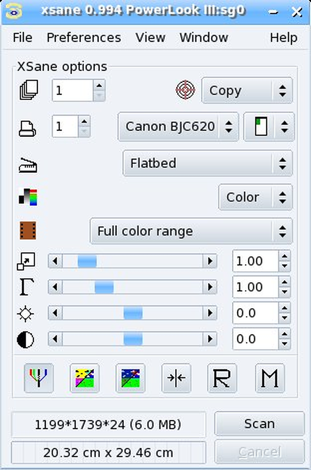Screen dimensions: 311x470
Task: Click the restore enhancement 'R' button
Action: pyautogui.click(x=222, y=378)
